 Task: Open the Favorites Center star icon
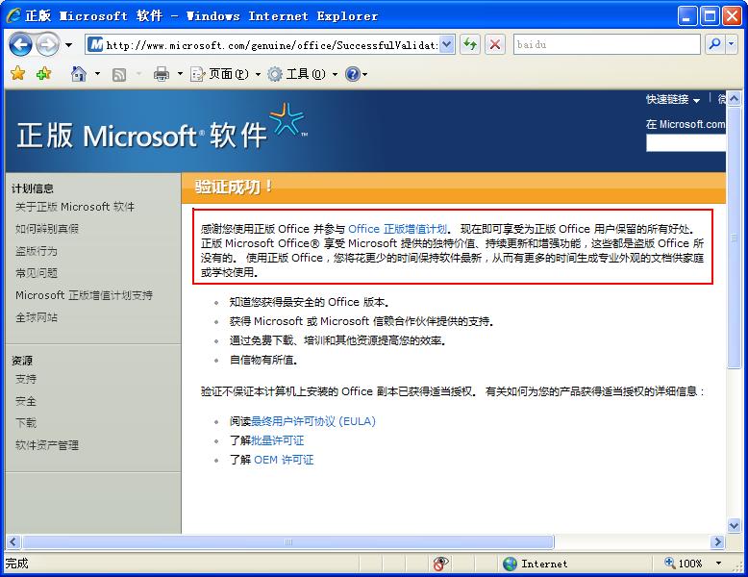tap(17, 73)
